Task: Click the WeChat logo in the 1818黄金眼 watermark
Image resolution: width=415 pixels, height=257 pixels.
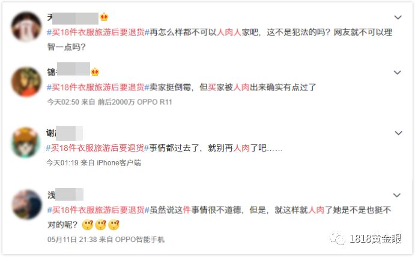Action: (338, 238)
